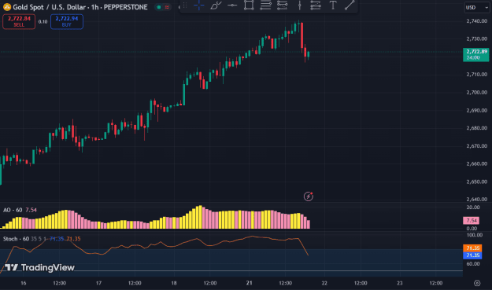
Task: Select the Trend Line tool
Action: click(x=350, y=6)
